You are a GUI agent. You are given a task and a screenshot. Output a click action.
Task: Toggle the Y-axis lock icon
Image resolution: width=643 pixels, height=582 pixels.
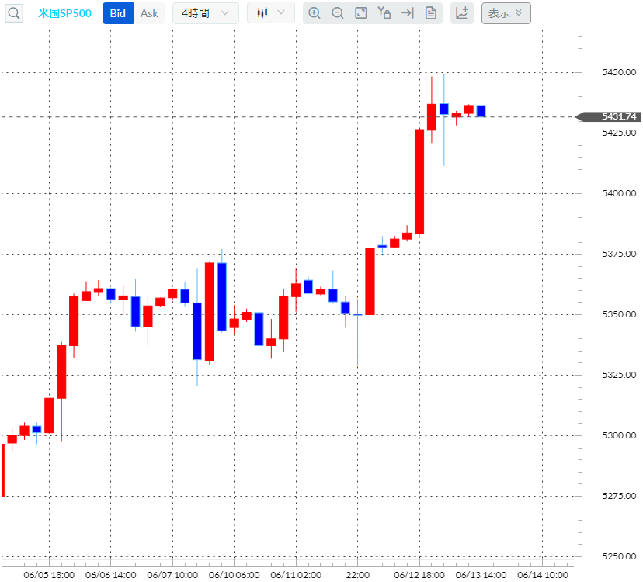[x=384, y=12]
